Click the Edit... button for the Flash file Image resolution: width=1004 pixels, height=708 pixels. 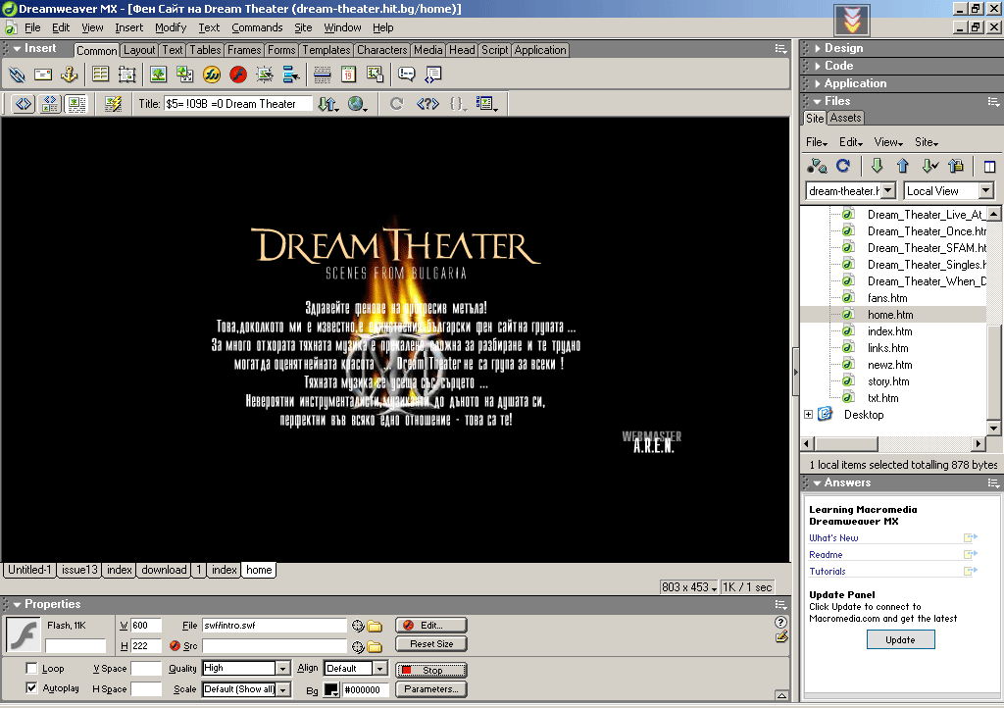coord(431,626)
